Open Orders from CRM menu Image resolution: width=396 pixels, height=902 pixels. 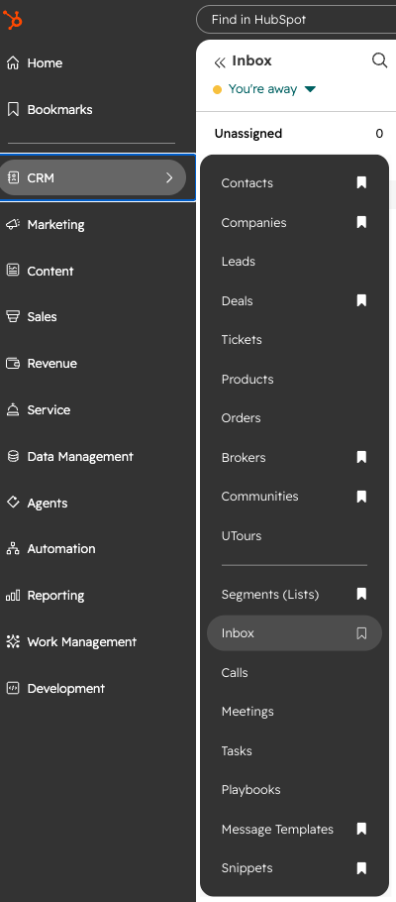(x=241, y=418)
